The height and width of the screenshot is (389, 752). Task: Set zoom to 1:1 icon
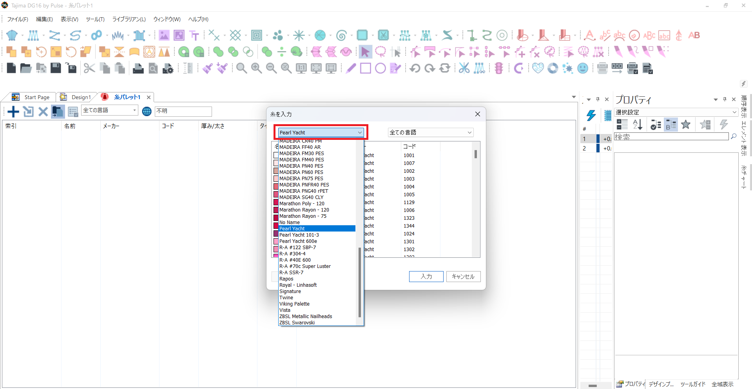(x=301, y=68)
